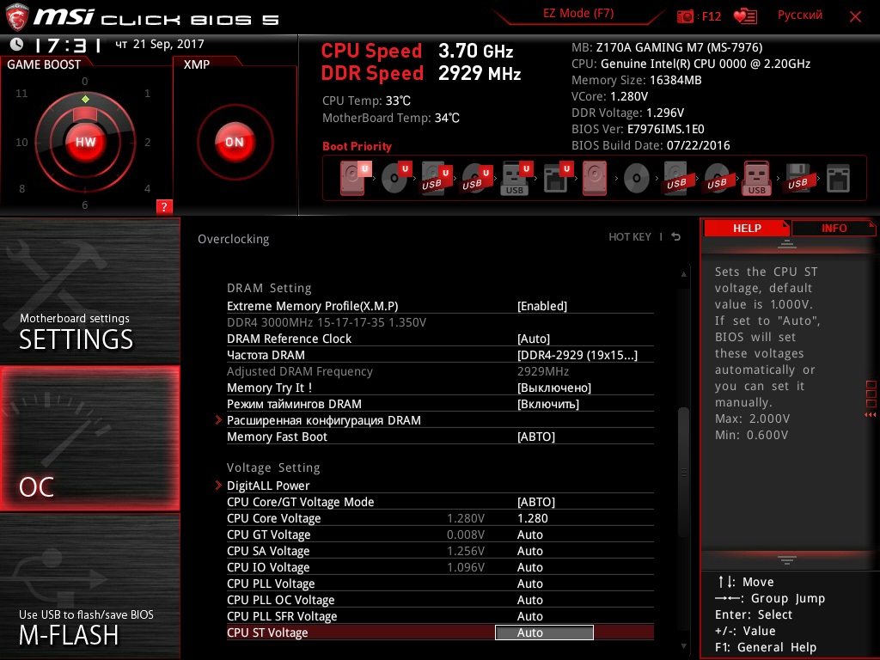Click the clock icon beside the time
Image resolution: width=880 pixels, height=660 pixels.
tap(17, 44)
